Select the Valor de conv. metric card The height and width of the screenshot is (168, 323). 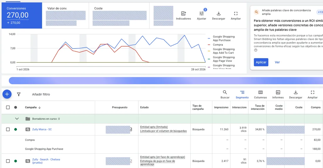(x=65, y=15)
